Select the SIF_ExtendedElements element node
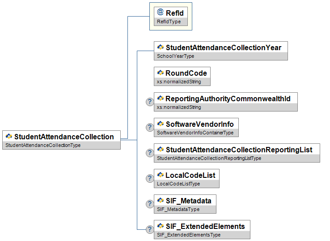The image size is (330, 241). click(205, 226)
